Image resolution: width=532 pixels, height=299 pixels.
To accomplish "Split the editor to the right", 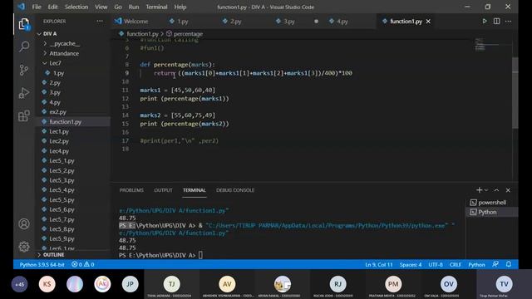I will tap(496, 21).
